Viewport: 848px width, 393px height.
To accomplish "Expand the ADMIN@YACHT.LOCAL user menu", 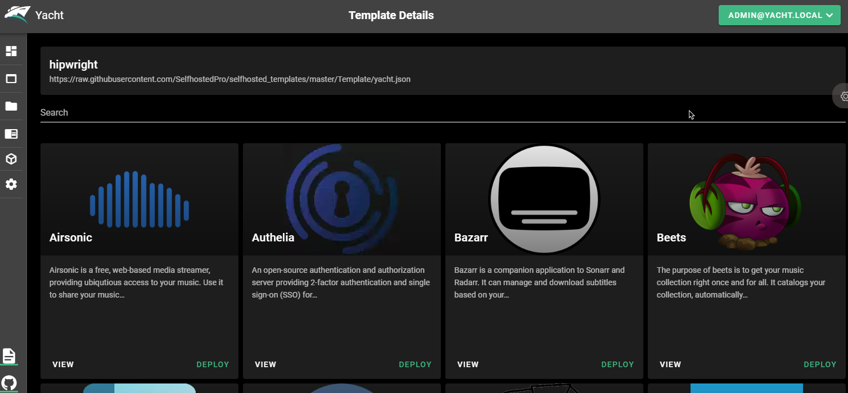I will 779,15.
